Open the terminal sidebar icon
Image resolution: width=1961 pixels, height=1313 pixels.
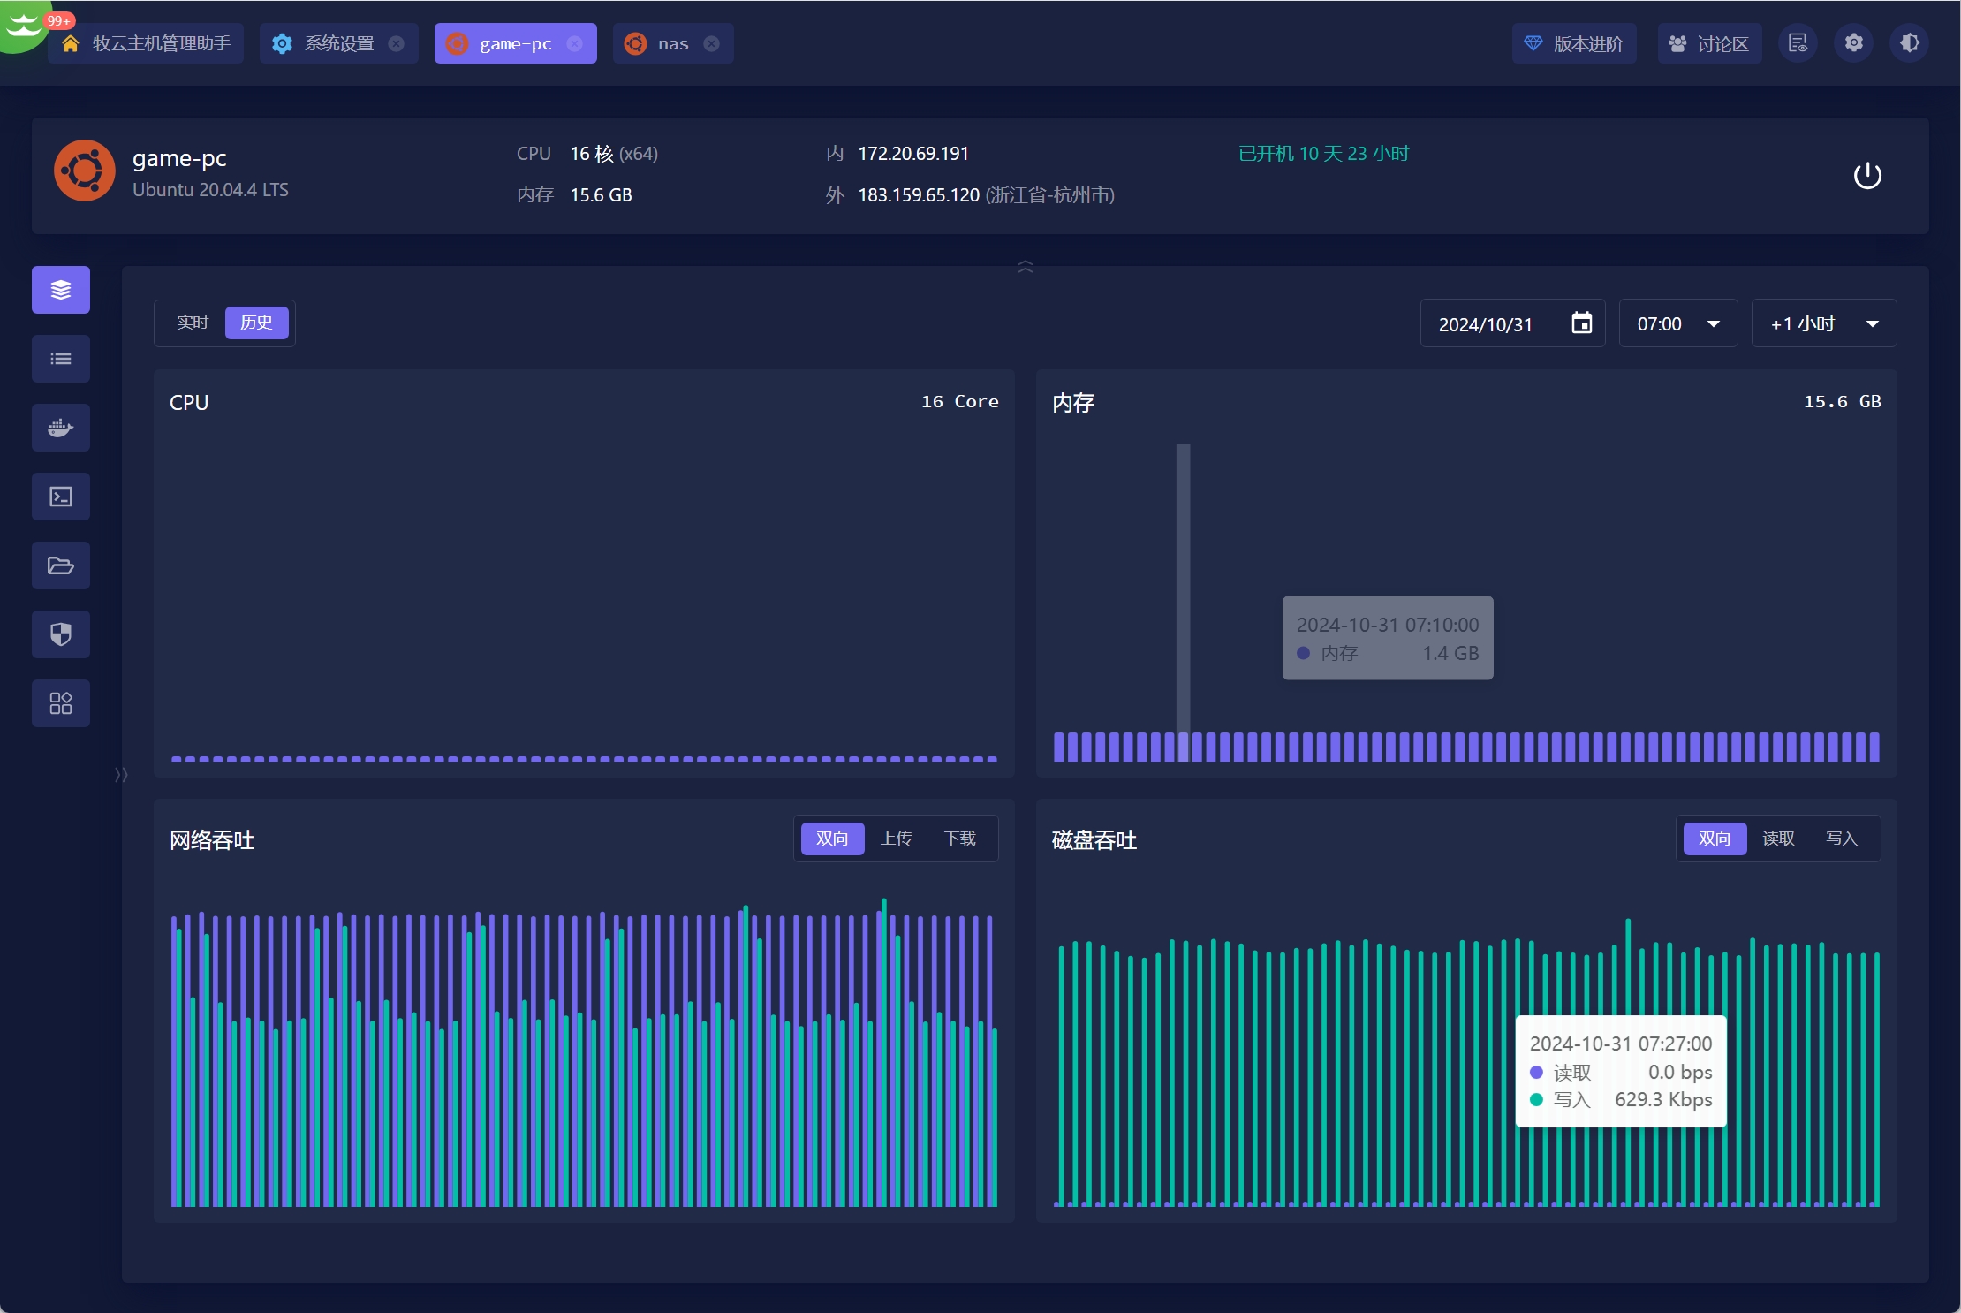click(61, 497)
